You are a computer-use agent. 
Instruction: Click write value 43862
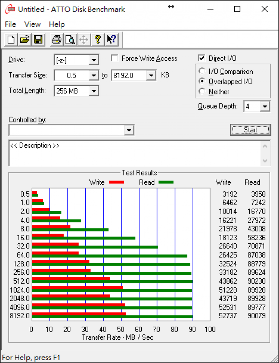coord(228,281)
